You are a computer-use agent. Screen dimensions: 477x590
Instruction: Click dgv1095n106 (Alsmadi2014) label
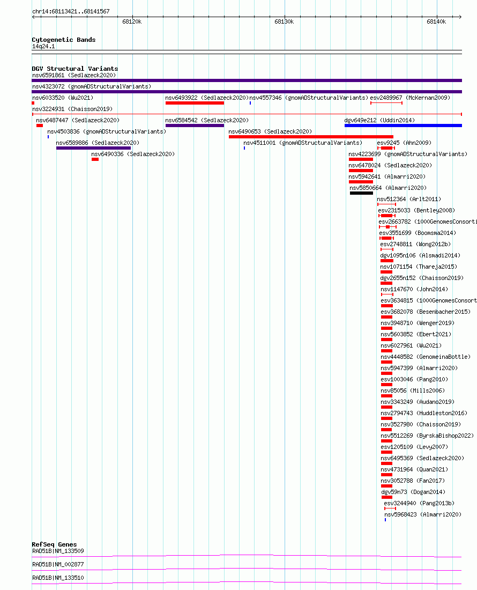(x=420, y=256)
